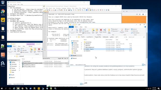The image size is (161, 90).
Task: Open Move to dropdown in conf Explorer
Action: (x=93, y=31)
